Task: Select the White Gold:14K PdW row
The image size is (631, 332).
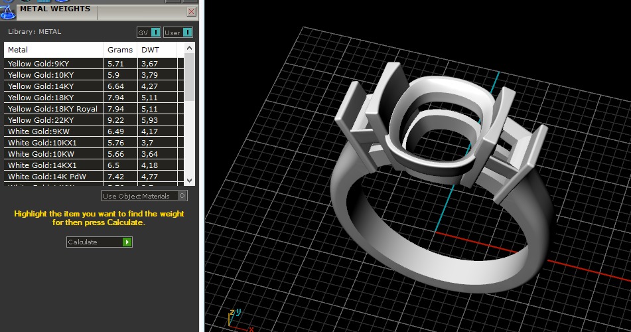Action: 94,176
